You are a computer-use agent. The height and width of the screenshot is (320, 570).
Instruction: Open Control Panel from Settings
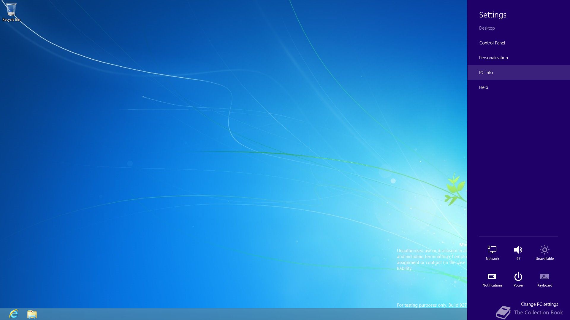[x=519, y=43]
